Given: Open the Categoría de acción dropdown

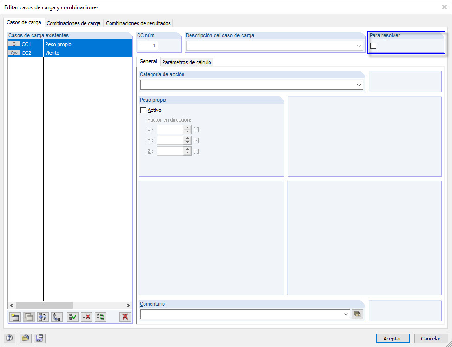Looking at the screenshot, I should click(358, 85).
